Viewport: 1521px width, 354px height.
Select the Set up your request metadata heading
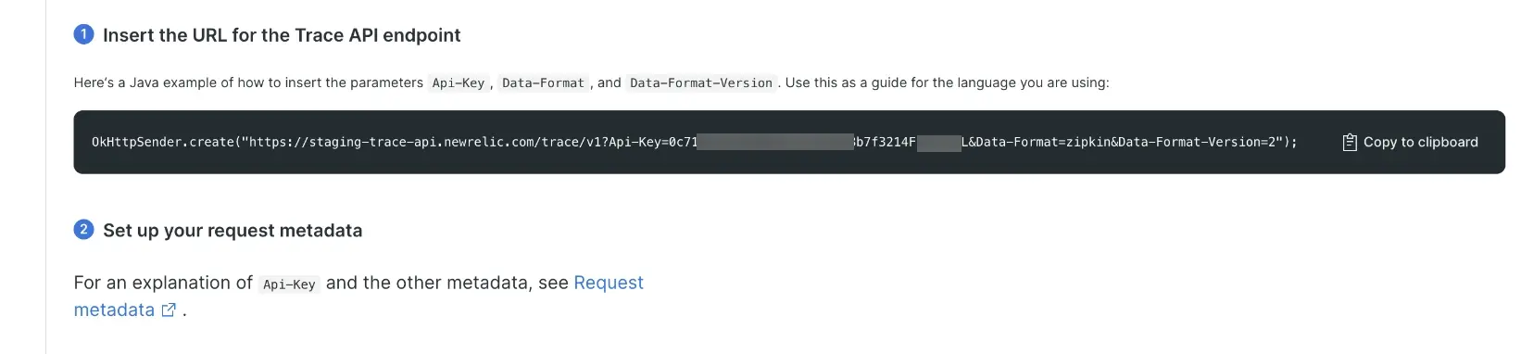[x=233, y=231]
